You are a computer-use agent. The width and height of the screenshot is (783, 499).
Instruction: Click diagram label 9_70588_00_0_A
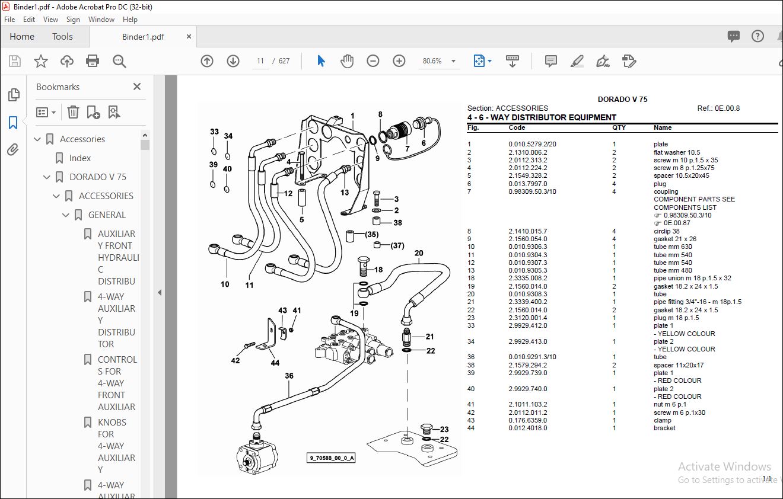pyautogui.click(x=331, y=458)
